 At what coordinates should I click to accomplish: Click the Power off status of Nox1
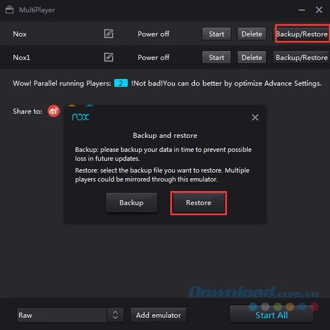point(154,58)
